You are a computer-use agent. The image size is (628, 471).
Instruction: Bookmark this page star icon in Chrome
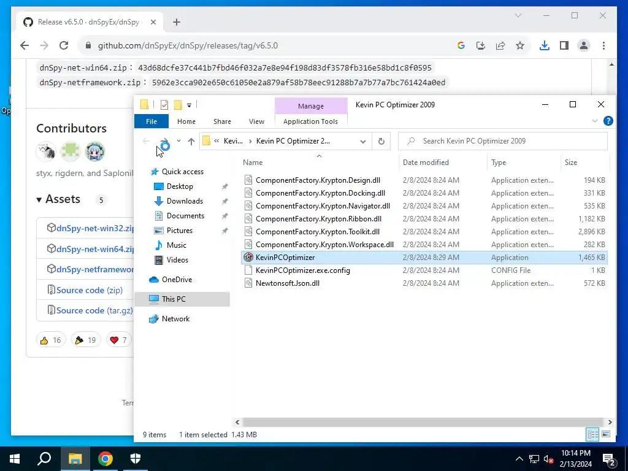[x=520, y=45]
